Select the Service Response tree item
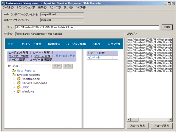 (x=34, y=83)
